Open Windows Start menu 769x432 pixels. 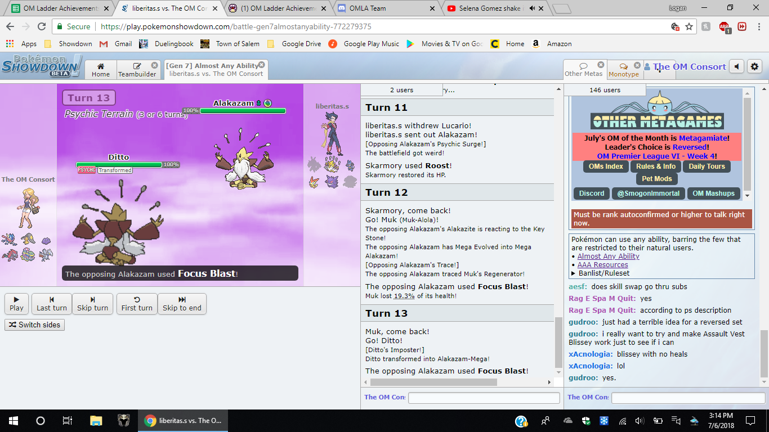[x=14, y=420]
